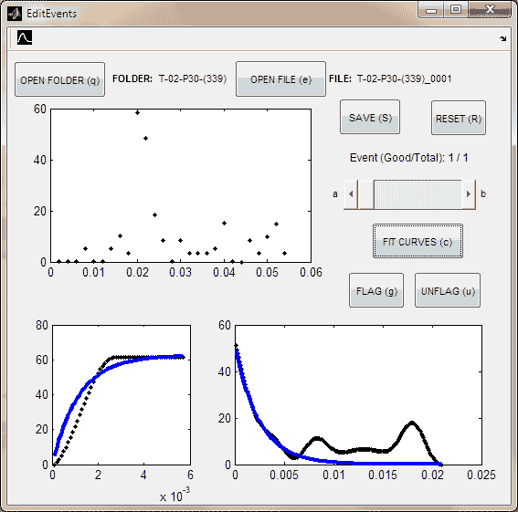
Task: Click the left arrow of event slider
Action: [x=351, y=194]
